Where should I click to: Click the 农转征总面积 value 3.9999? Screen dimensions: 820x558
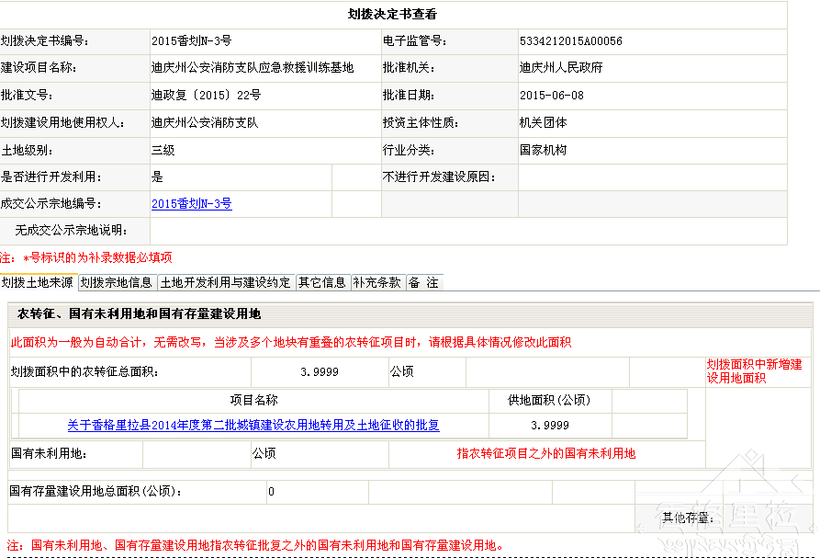(x=319, y=371)
